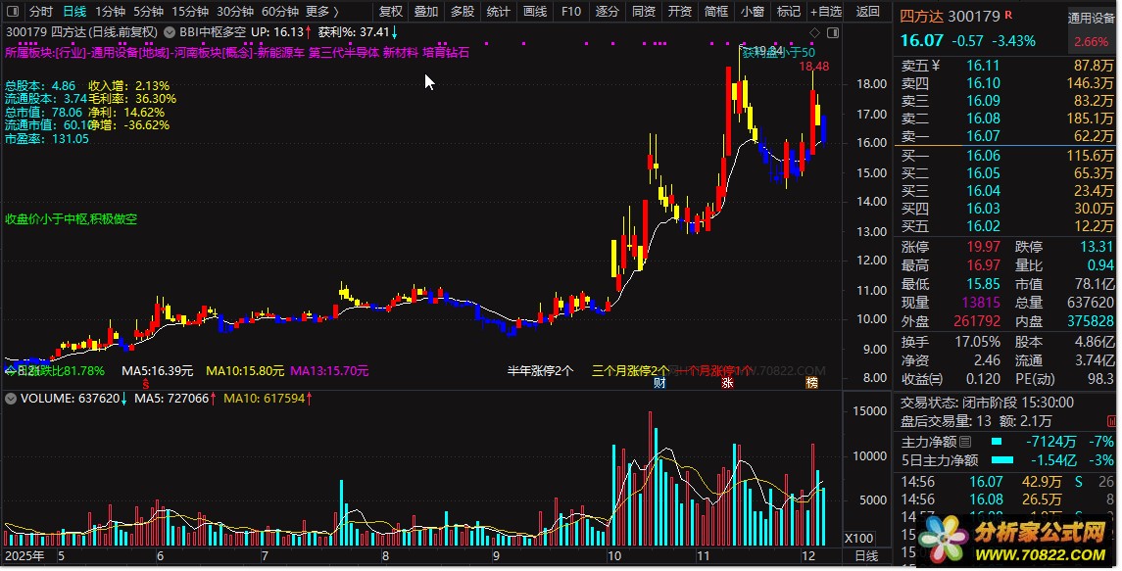Toggle 复权 price adjustment mode
Image resolution: width=1122 pixels, height=571 pixels.
[390, 12]
